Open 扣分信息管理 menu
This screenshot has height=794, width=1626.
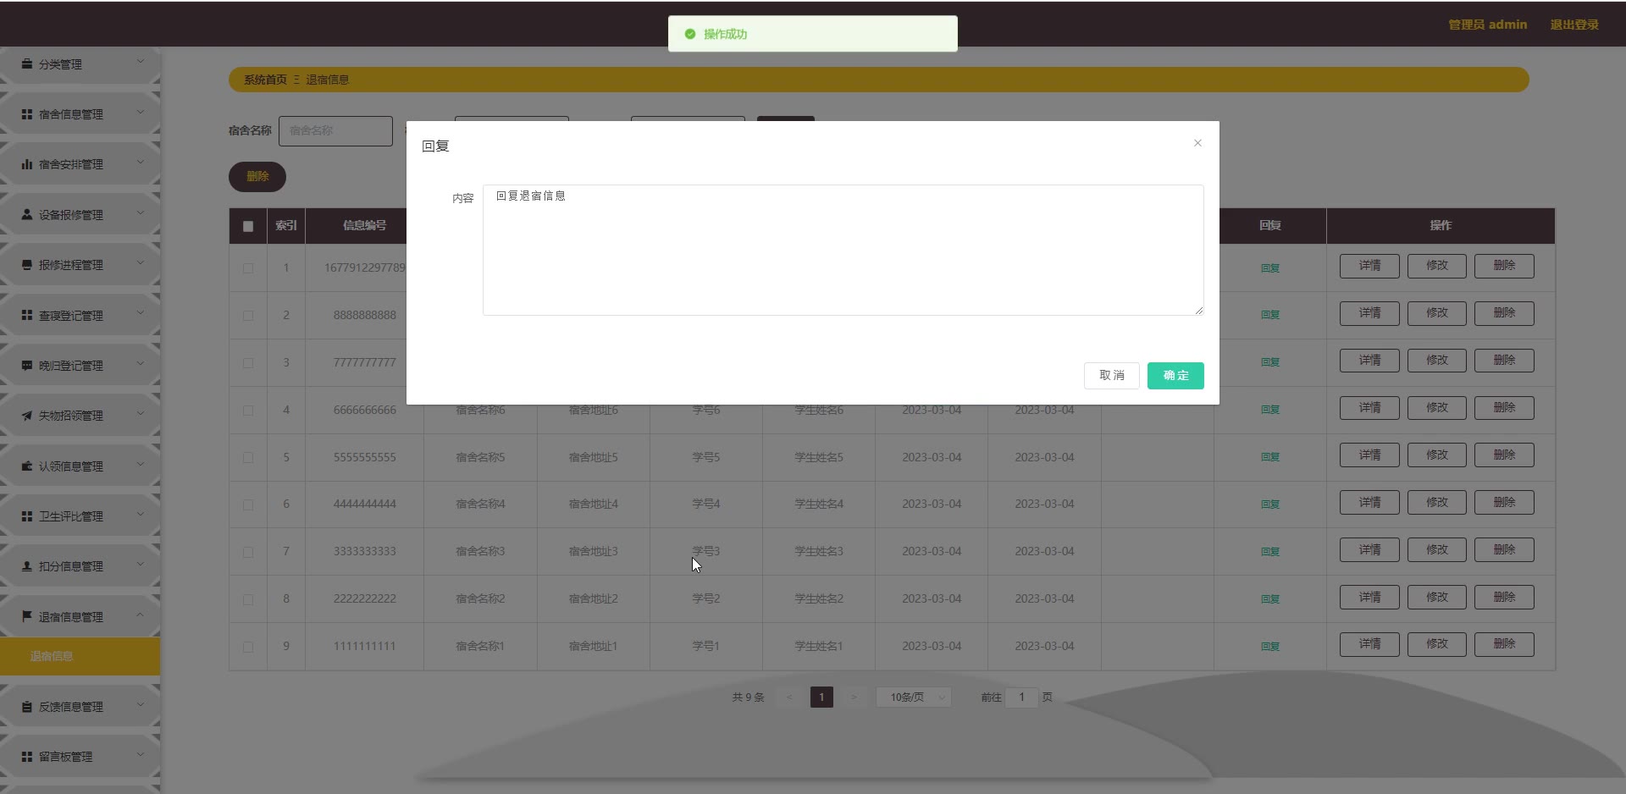[80, 566]
